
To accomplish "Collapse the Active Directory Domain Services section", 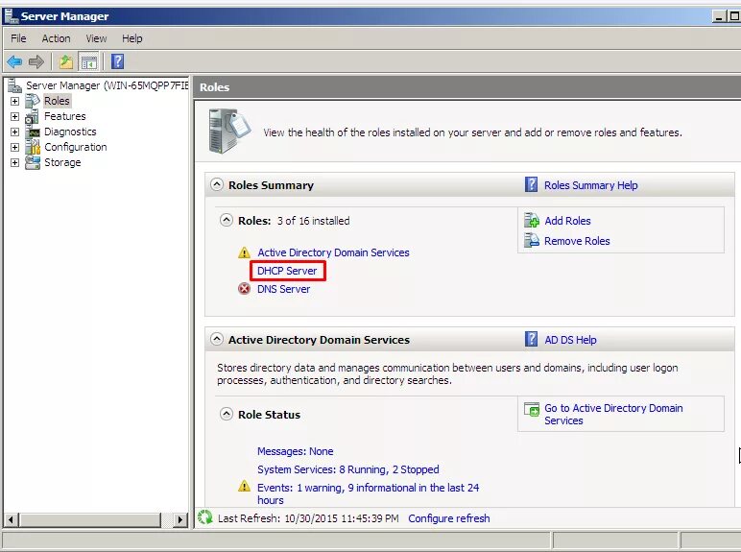I will pyautogui.click(x=217, y=339).
